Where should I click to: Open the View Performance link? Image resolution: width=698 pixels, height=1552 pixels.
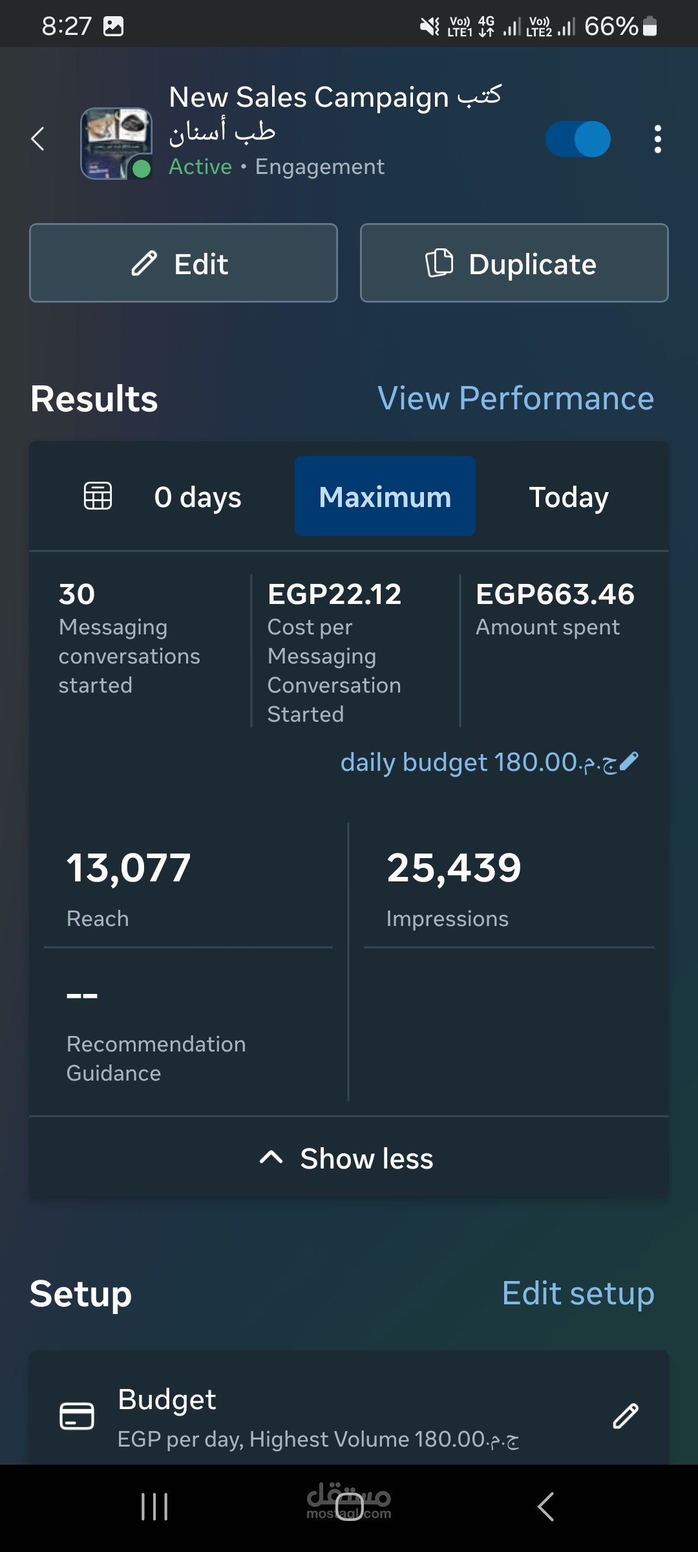click(516, 398)
